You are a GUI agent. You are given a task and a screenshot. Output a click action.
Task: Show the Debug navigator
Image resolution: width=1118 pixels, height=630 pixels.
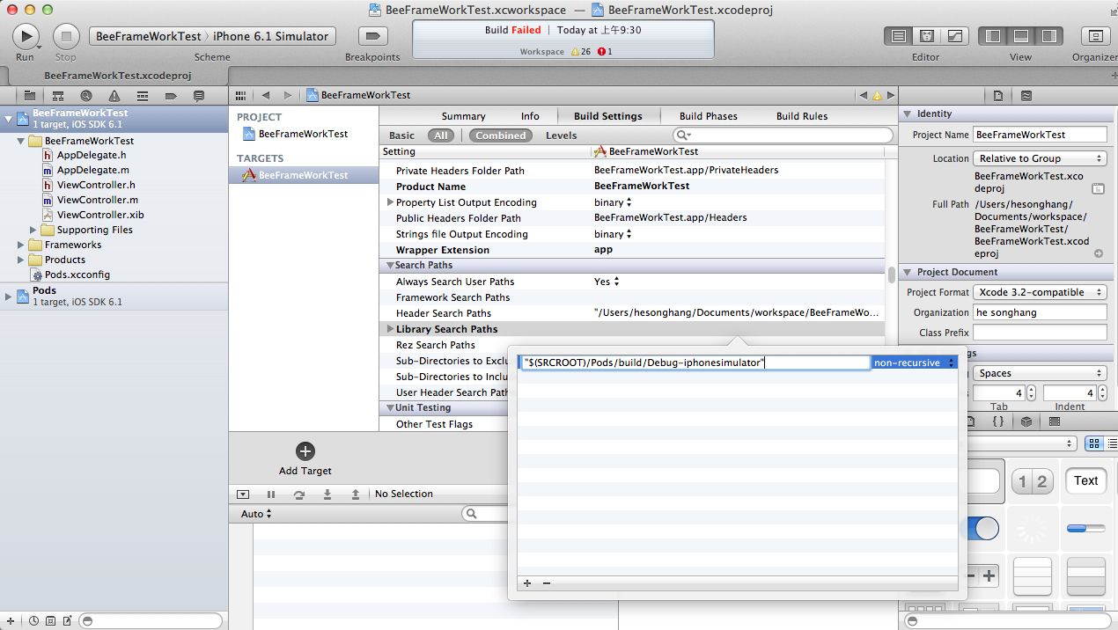click(142, 95)
